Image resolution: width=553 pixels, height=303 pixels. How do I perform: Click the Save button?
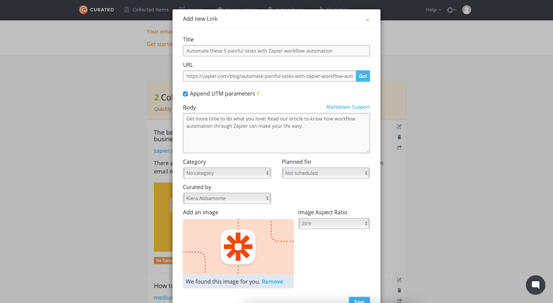point(359,300)
